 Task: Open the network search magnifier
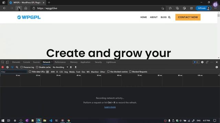[x=17, y=67]
